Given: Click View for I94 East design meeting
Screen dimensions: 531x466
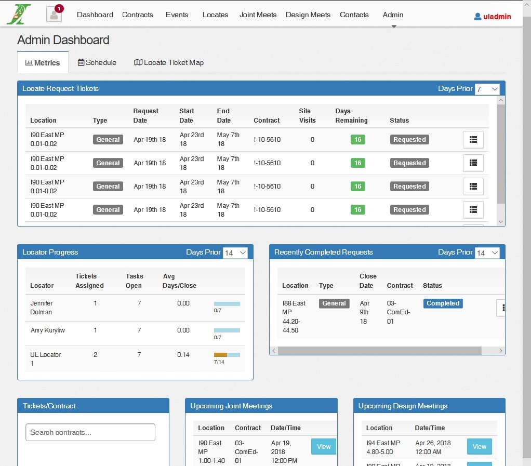Looking at the screenshot, I should tap(479, 447).
